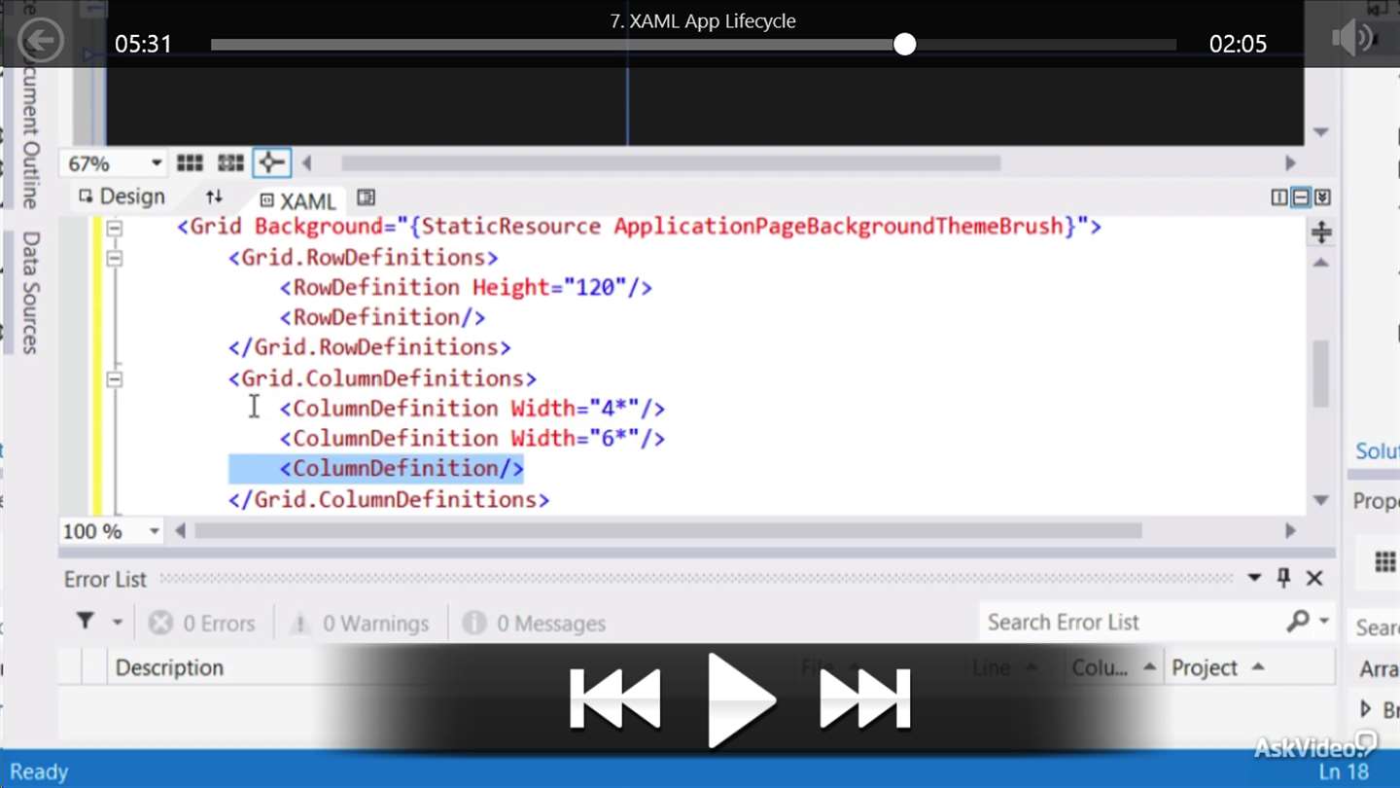The height and width of the screenshot is (788, 1400).
Task: Click the ColumnDefinition Width="4*" line
Action: 472,408
